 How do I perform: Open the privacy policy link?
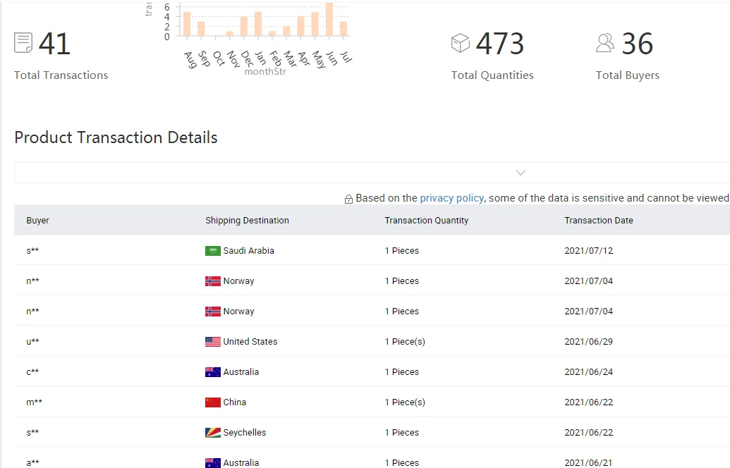click(451, 198)
